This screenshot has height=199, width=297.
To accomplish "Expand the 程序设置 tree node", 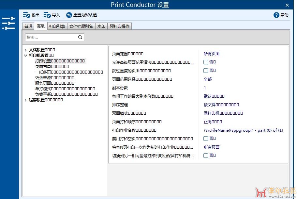I will click(x=25, y=100).
